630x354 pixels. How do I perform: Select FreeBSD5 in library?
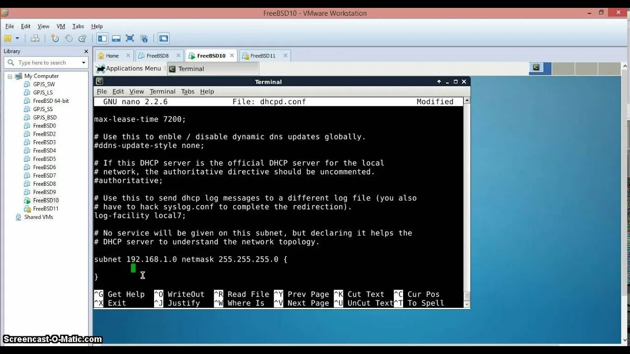point(44,159)
